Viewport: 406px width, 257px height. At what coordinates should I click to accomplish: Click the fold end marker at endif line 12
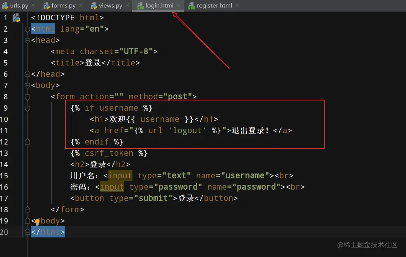pyautogui.click(x=27, y=142)
